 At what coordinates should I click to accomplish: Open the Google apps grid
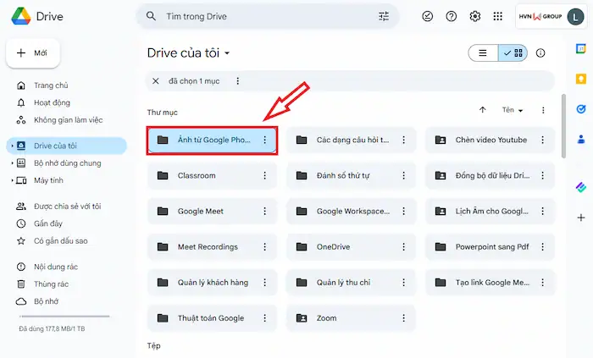click(x=497, y=16)
